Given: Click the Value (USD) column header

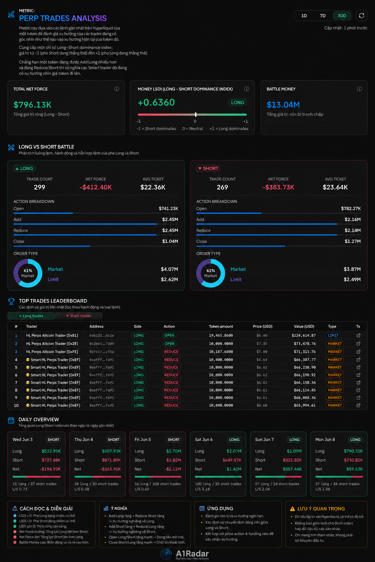Looking at the screenshot, I should [304, 326].
